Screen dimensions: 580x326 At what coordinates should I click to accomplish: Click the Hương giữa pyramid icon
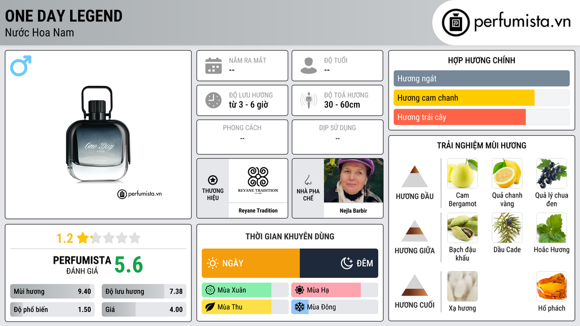[415, 231]
